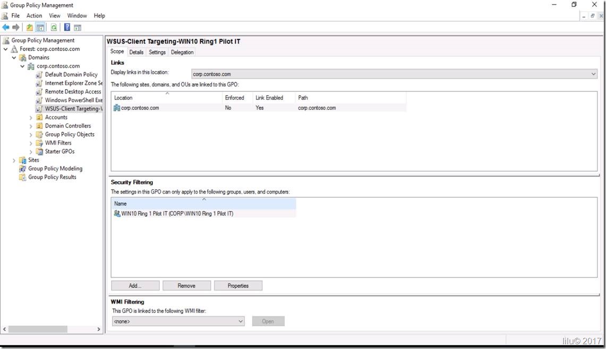Click the Accounts OU folder icon
The image size is (606, 349).
click(x=39, y=117)
